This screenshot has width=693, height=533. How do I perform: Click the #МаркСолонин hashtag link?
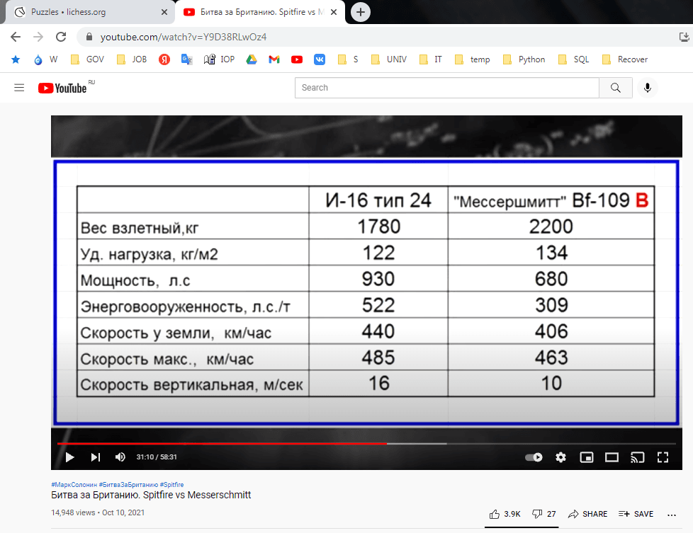click(74, 485)
